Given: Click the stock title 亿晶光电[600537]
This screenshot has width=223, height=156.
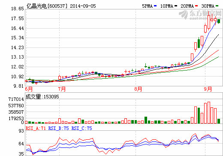Looking at the screenshot, I should point(47,6).
